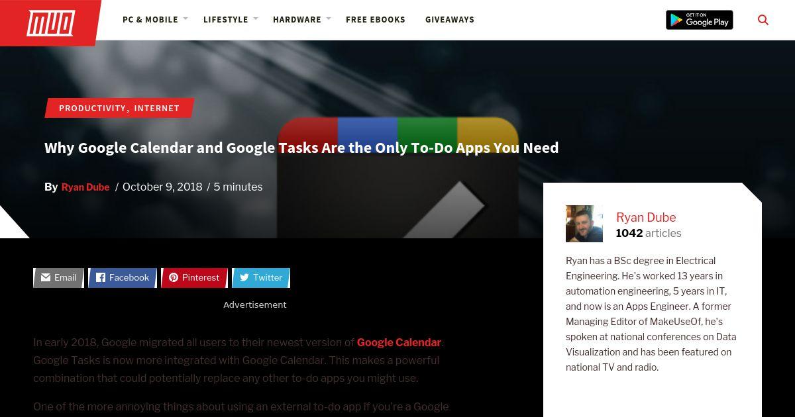Click the Pinterest logo icon
The height and width of the screenshot is (417, 795).
(x=174, y=277)
